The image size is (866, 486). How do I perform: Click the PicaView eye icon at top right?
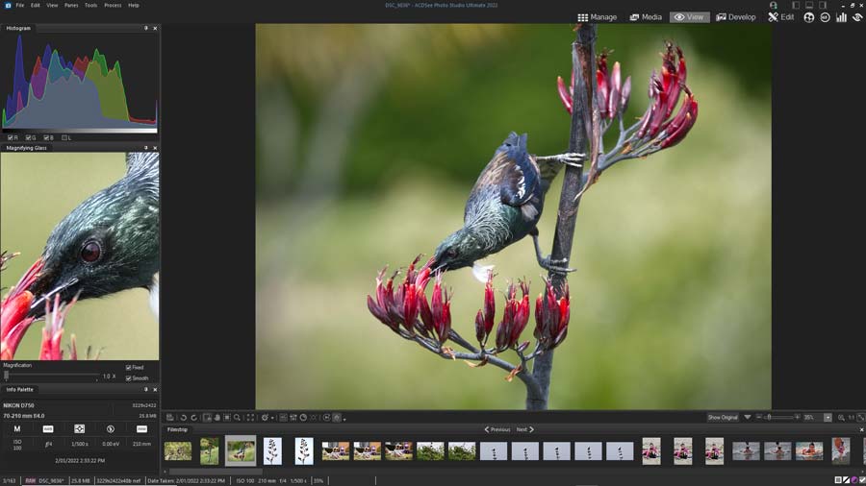857,17
